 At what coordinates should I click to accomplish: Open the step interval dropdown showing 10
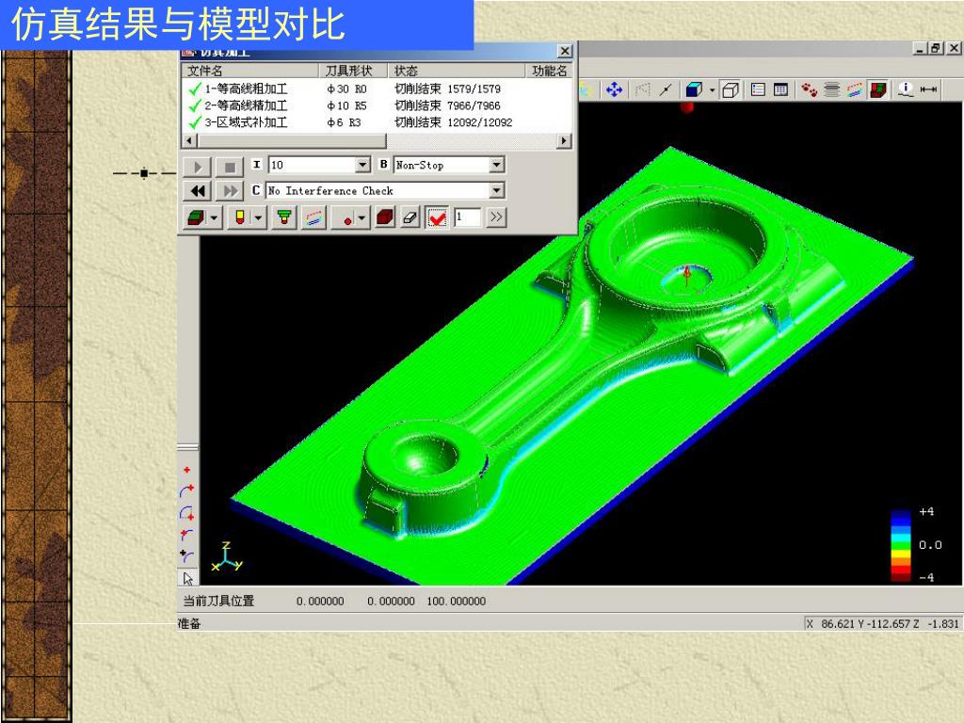363,166
